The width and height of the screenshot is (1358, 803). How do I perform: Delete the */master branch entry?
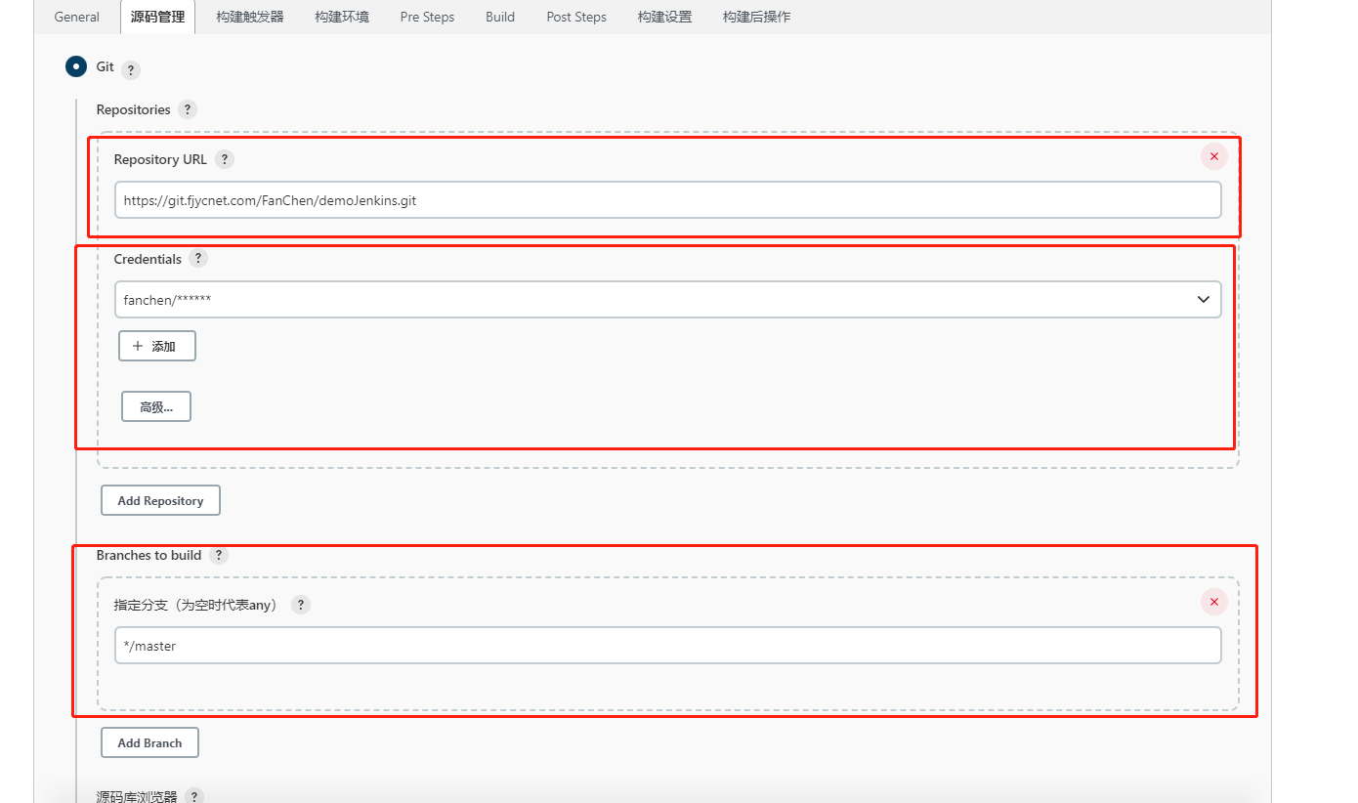coord(1213,602)
